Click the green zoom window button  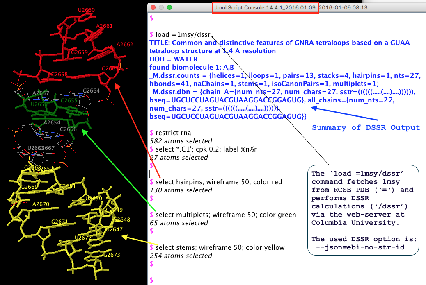[x=169, y=8]
